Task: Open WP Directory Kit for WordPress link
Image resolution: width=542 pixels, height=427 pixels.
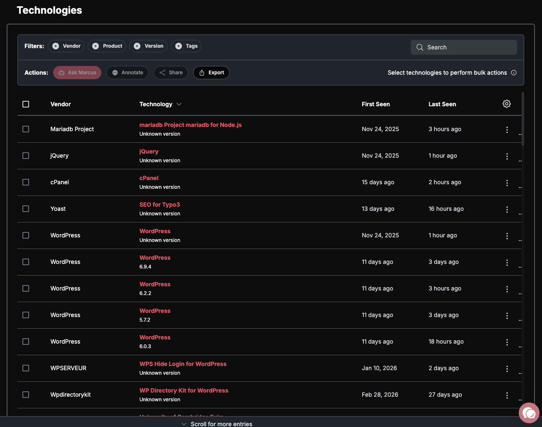Action: pyautogui.click(x=184, y=390)
